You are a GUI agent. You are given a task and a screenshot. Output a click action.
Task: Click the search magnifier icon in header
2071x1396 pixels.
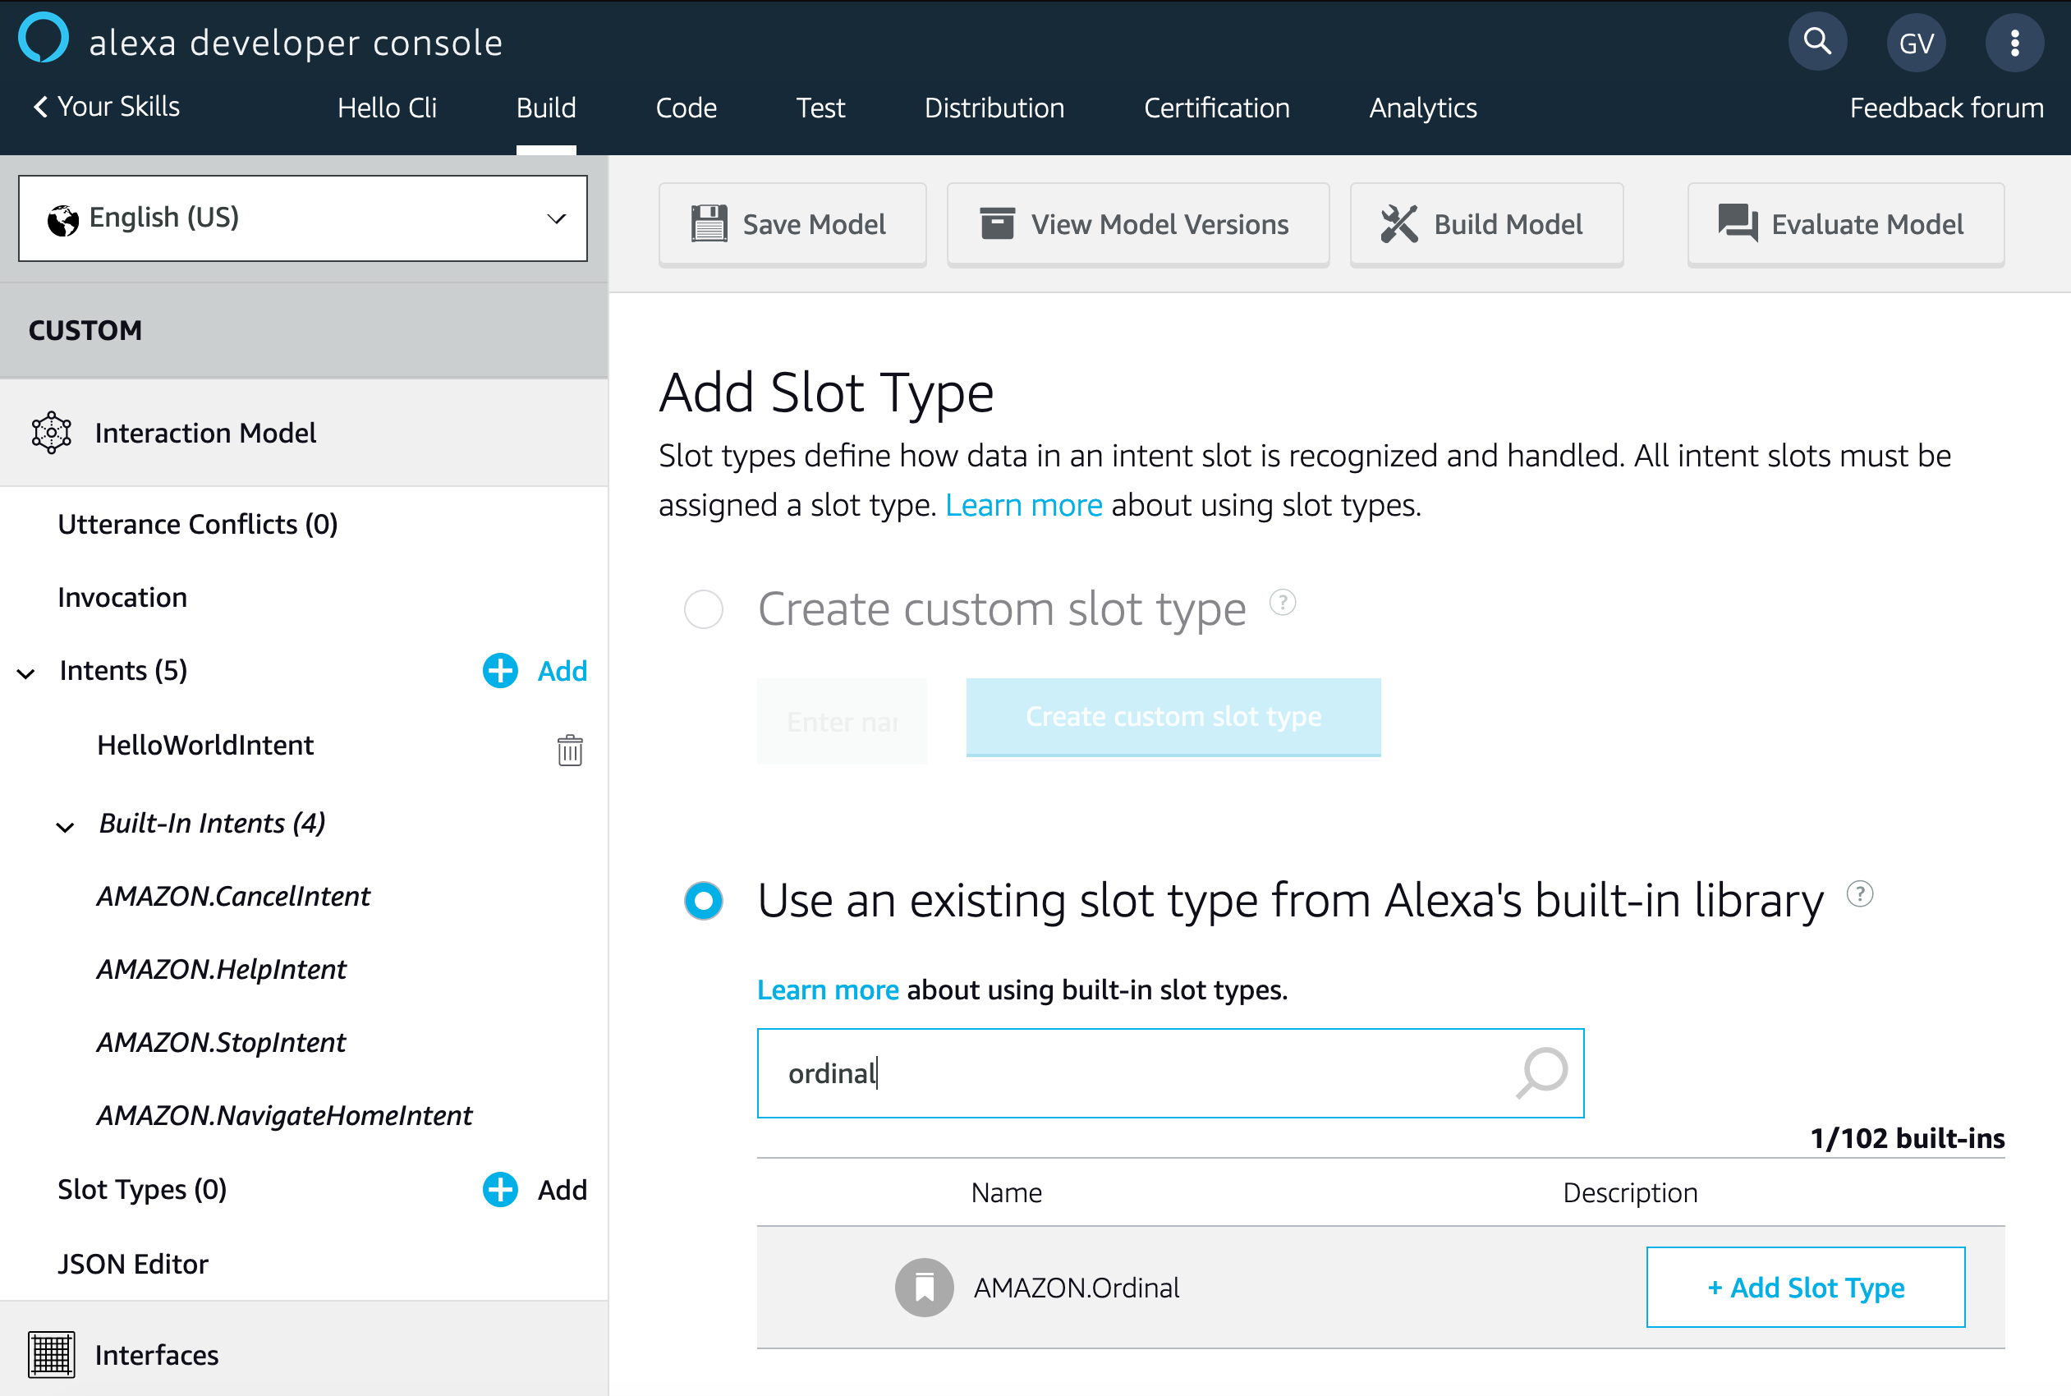click(1816, 42)
